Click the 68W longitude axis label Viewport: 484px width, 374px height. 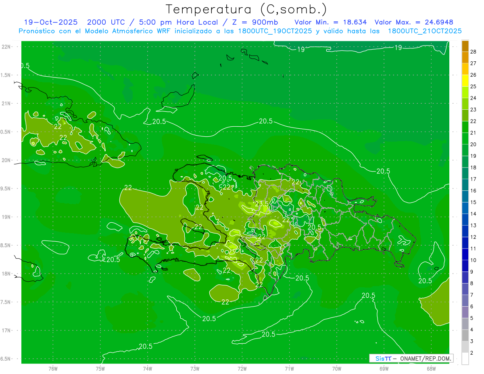pos(431,368)
